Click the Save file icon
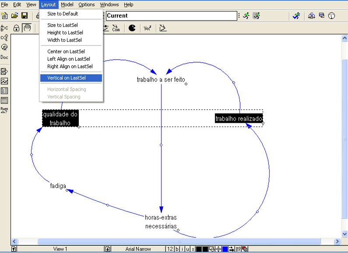 [x=24, y=16]
